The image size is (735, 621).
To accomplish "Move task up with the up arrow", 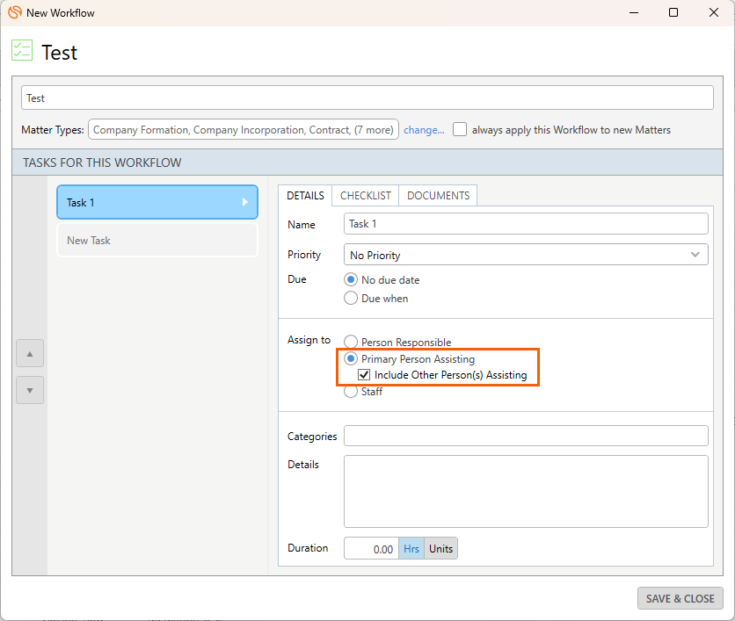I will point(30,354).
